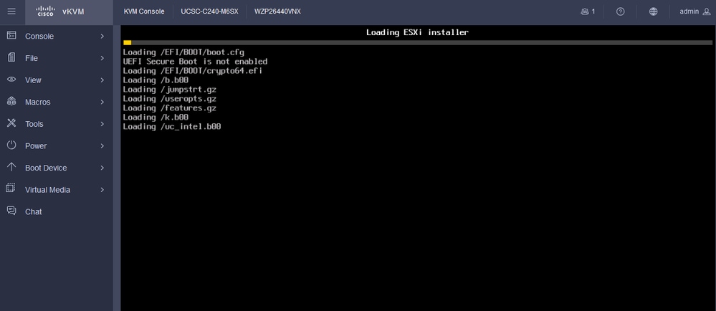The image size is (716, 311).
Task: Click the File document icon
Action: (12, 57)
